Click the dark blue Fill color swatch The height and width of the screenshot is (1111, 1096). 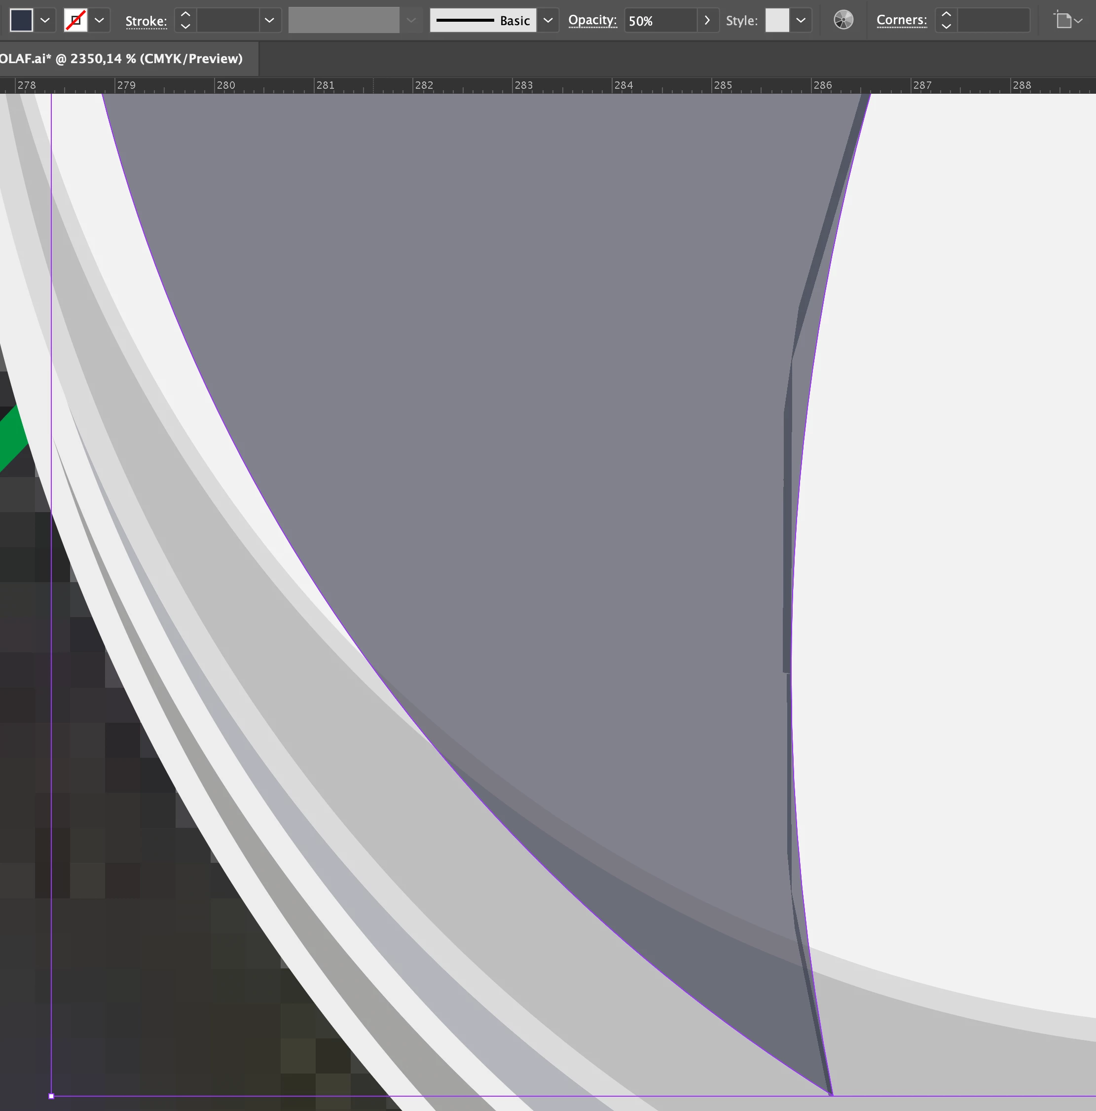21,20
